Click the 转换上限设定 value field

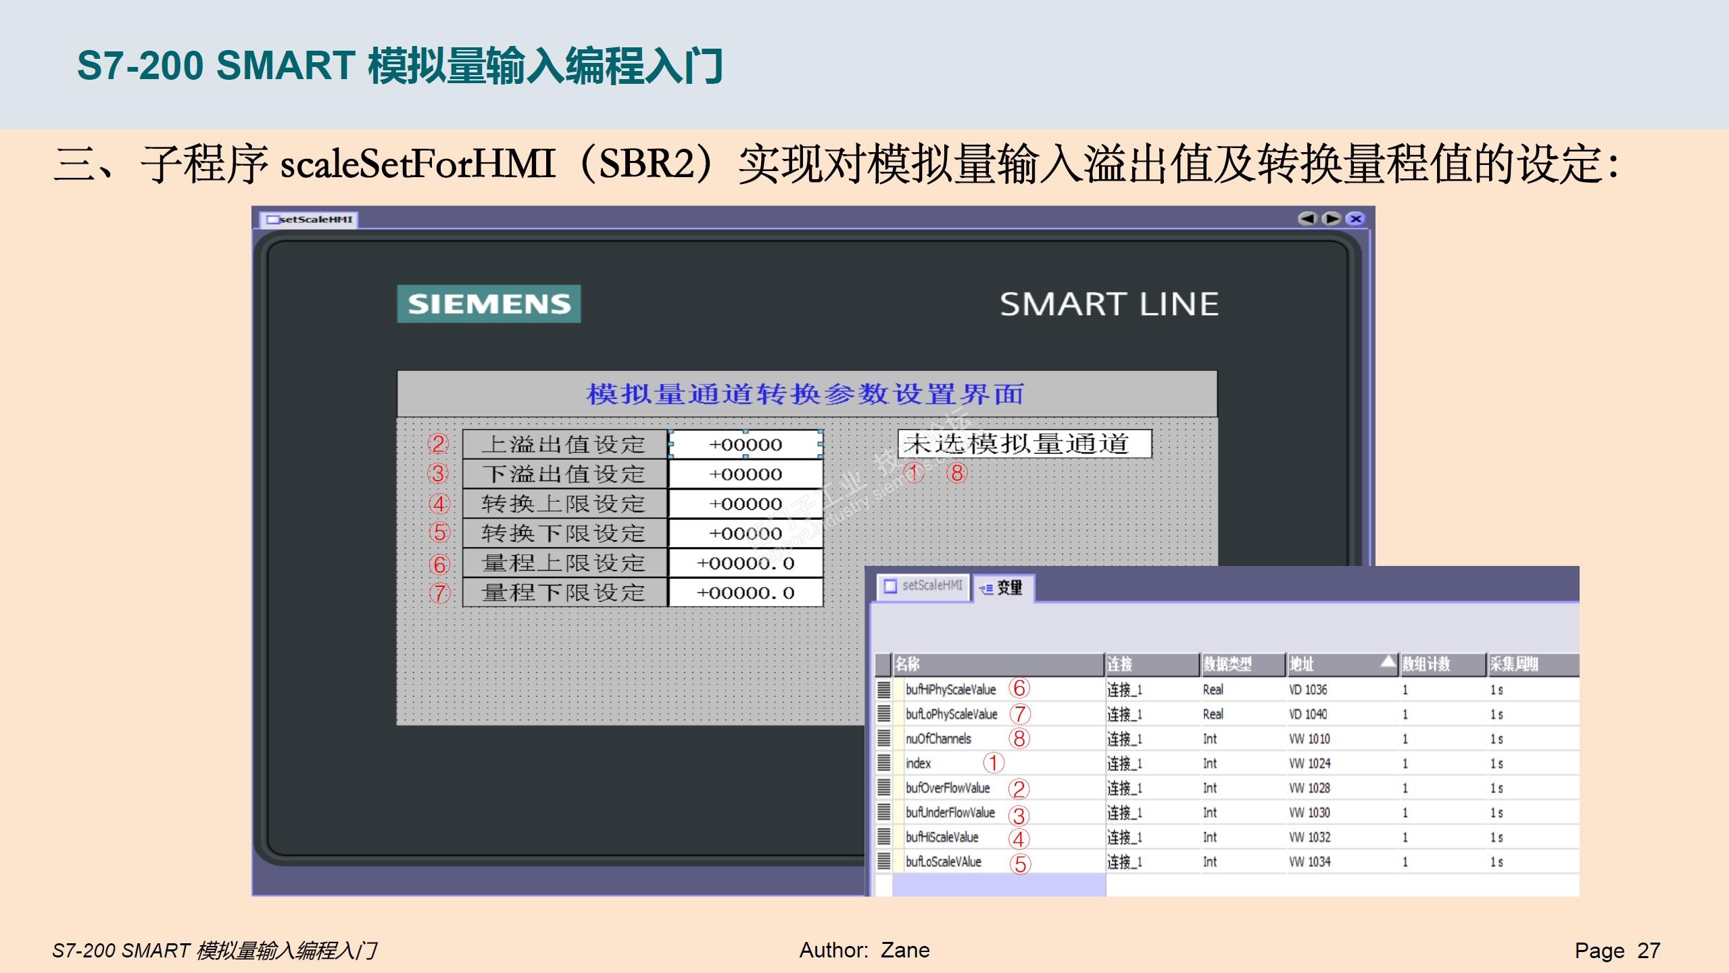coord(746,504)
